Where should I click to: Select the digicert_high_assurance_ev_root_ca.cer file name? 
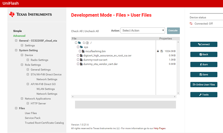[107, 56]
